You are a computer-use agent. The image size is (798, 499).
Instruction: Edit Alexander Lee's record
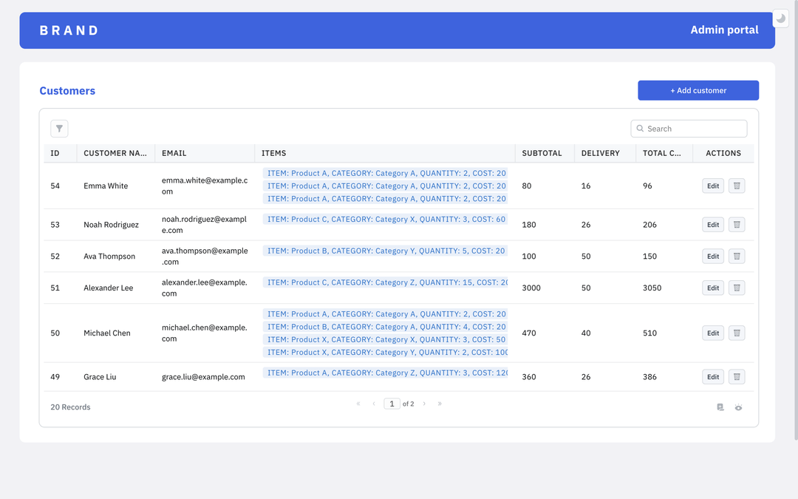[x=712, y=288]
